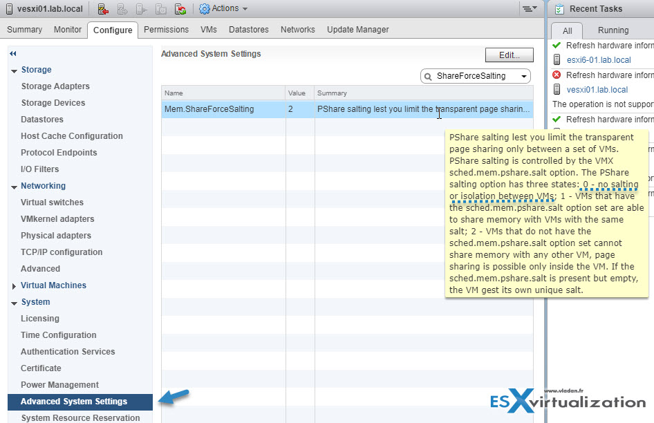Open Host Cache Configuration
This screenshot has height=423, width=654.
click(72, 136)
